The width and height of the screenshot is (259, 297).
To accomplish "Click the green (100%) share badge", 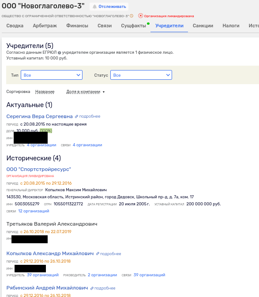I will click(x=46, y=131).
